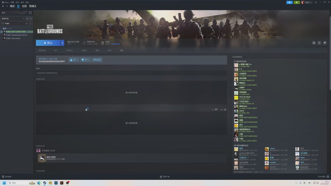Viewport: 331px width, 186px height.
Task: Open the Windows Start menu
Action: coord(4,183)
